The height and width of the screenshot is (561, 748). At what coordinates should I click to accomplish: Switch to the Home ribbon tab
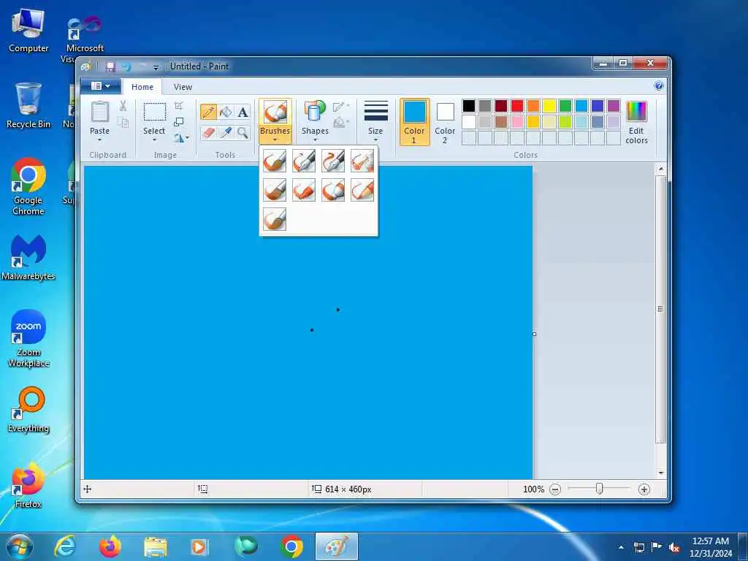coord(142,87)
